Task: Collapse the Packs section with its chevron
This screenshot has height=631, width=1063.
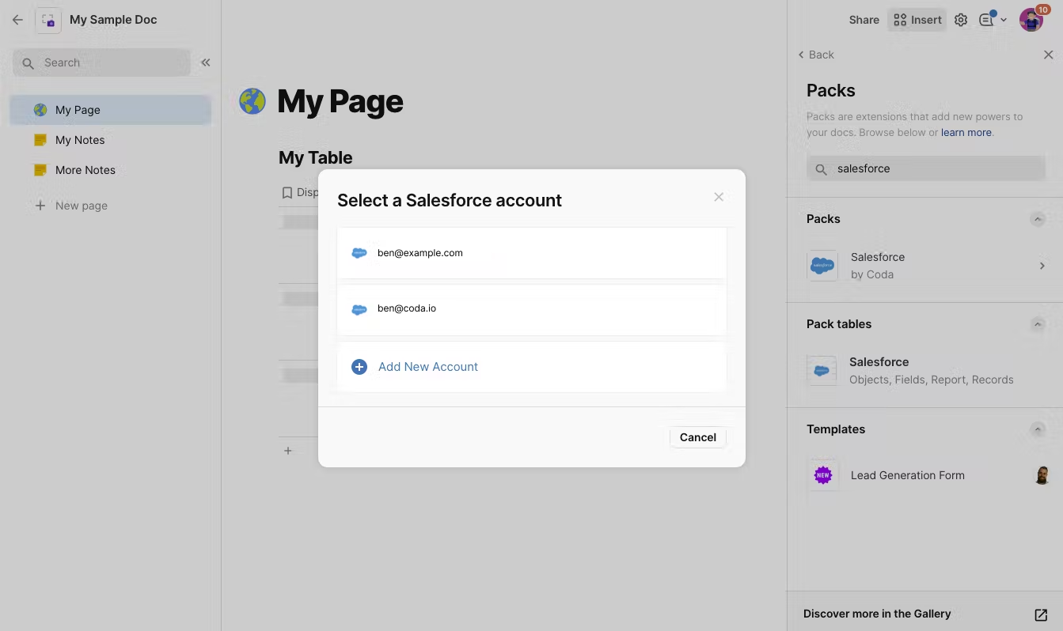Action: tap(1038, 219)
